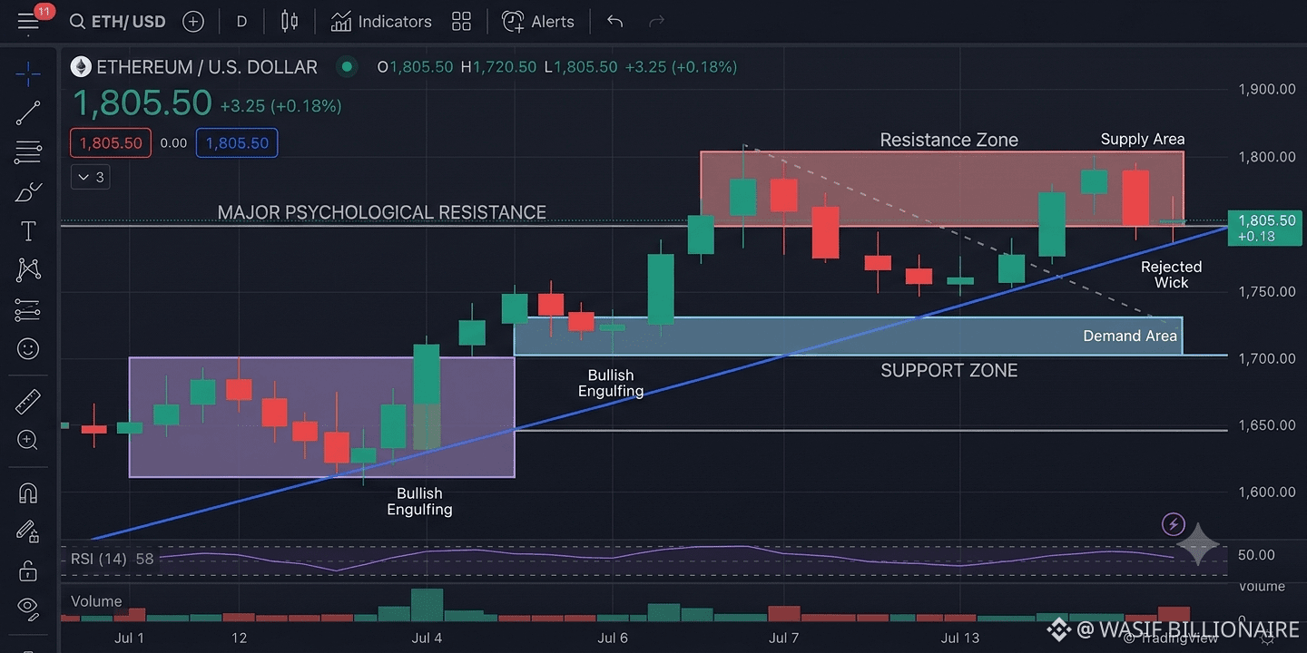Select the brush drawing tool
This screenshot has width=1307, height=653.
(28, 192)
